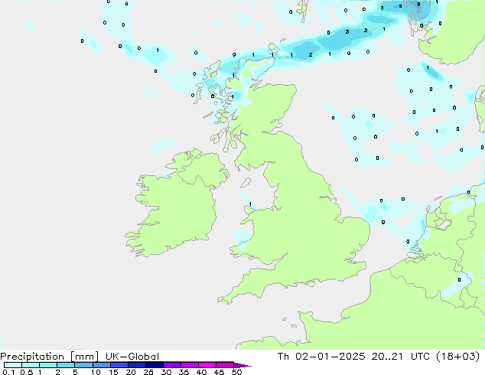Viewport: 485px width, 375px height.
Task: Click the 2 to 5 mm legend swatch
Action: (x=66, y=365)
